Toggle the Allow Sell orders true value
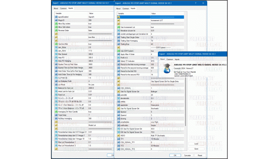 click(90, 28)
